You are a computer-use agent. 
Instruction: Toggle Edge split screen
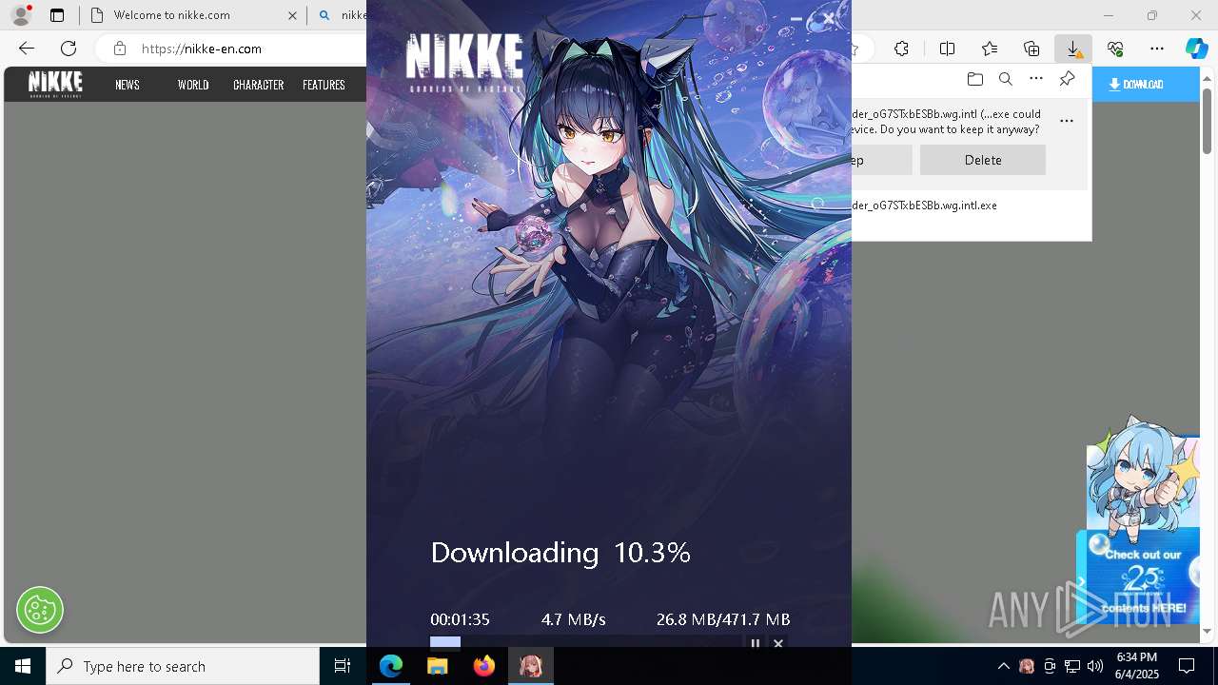click(947, 49)
